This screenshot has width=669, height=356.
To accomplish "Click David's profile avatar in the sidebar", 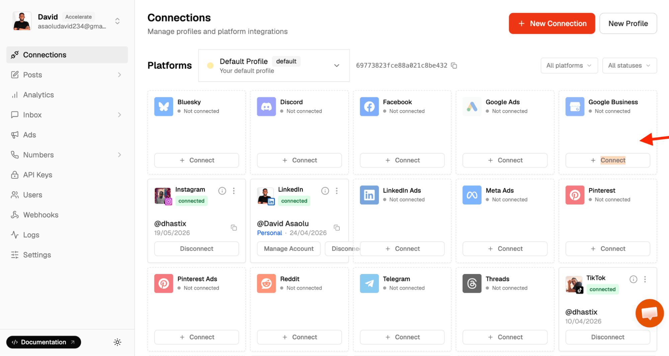I will click(22, 21).
